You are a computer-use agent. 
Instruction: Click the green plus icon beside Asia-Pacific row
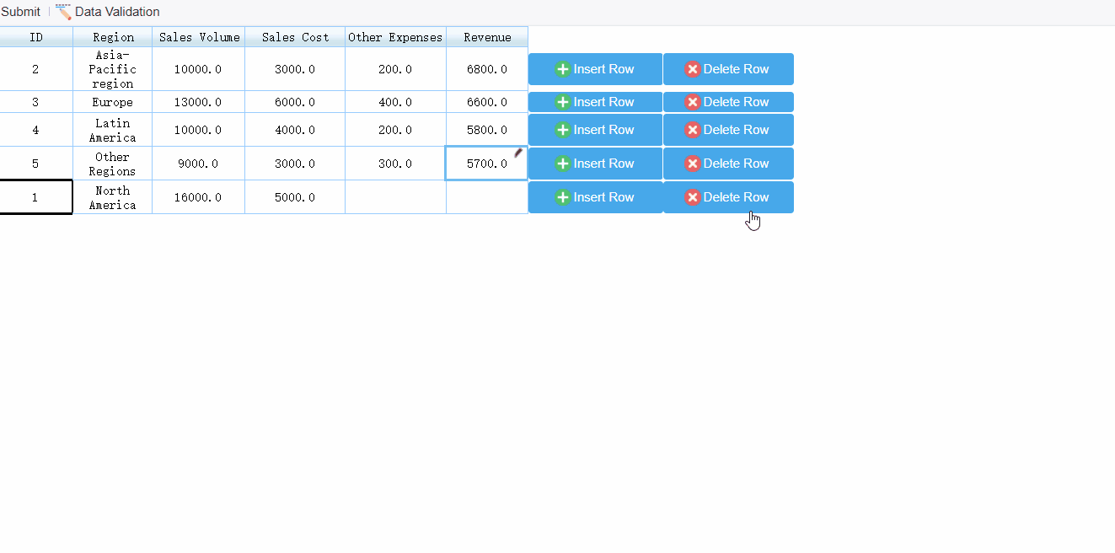coord(562,69)
